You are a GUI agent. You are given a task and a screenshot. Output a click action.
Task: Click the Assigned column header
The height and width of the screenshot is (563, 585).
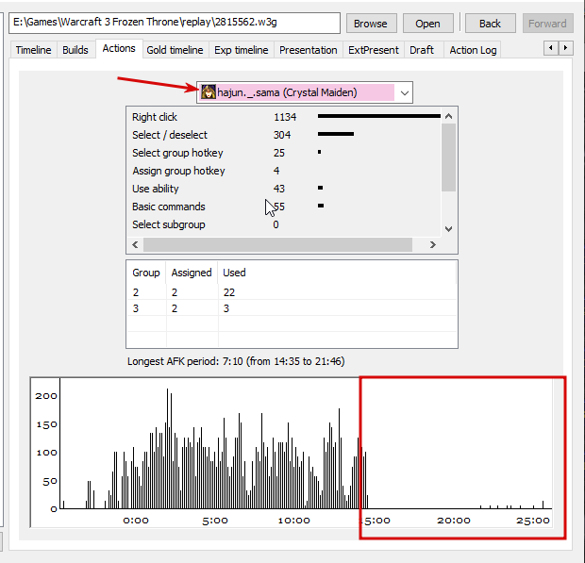[192, 273]
